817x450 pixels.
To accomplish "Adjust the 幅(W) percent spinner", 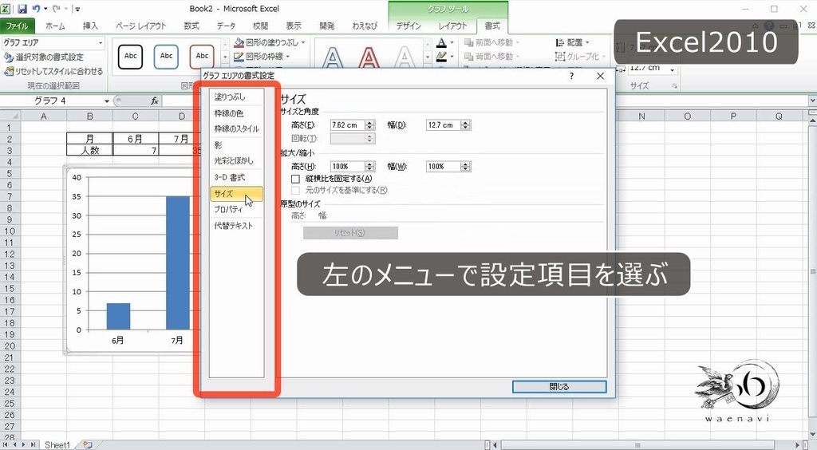I will click(466, 167).
